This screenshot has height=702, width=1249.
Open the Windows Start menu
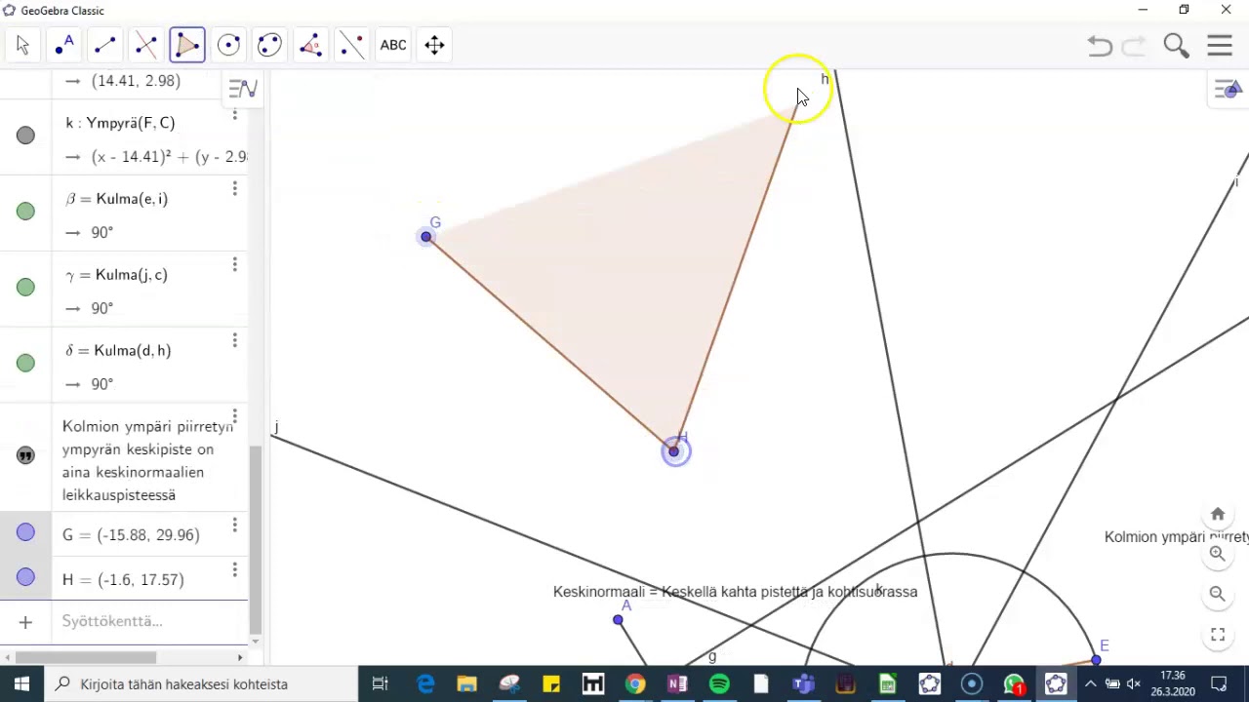coord(21,684)
